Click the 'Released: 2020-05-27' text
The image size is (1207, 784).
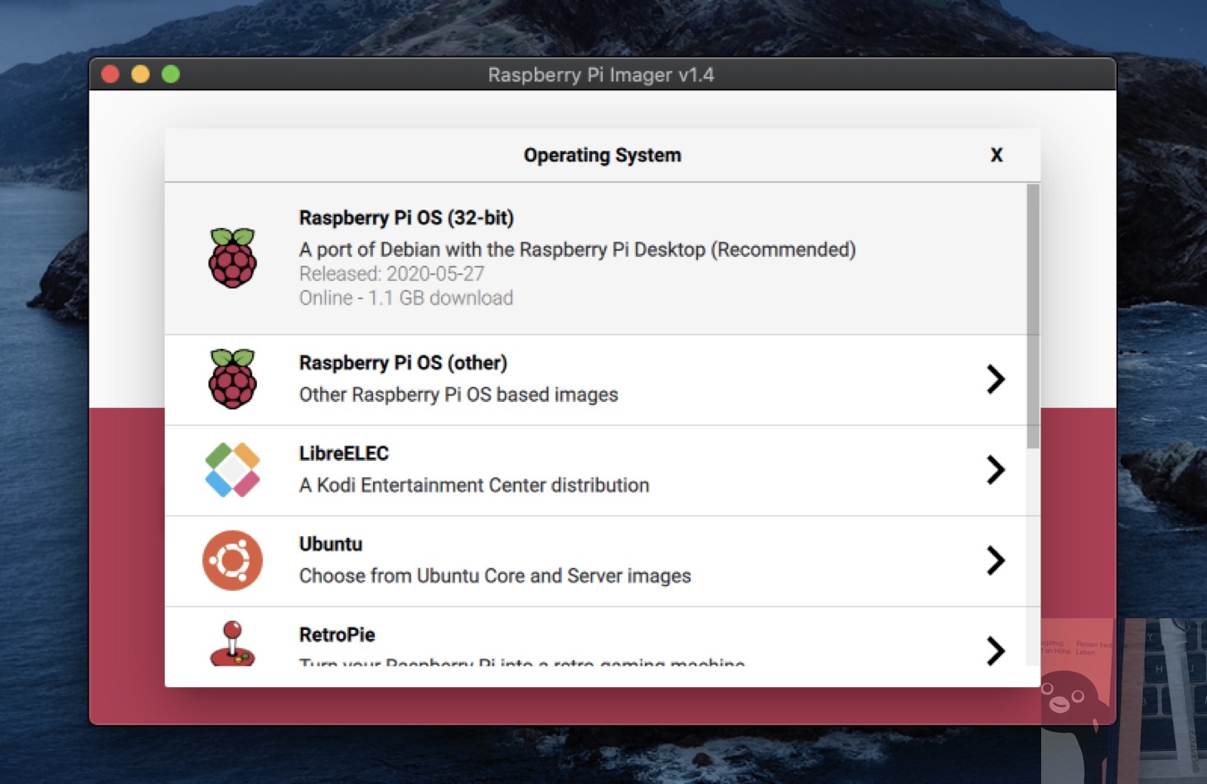click(x=391, y=273)
